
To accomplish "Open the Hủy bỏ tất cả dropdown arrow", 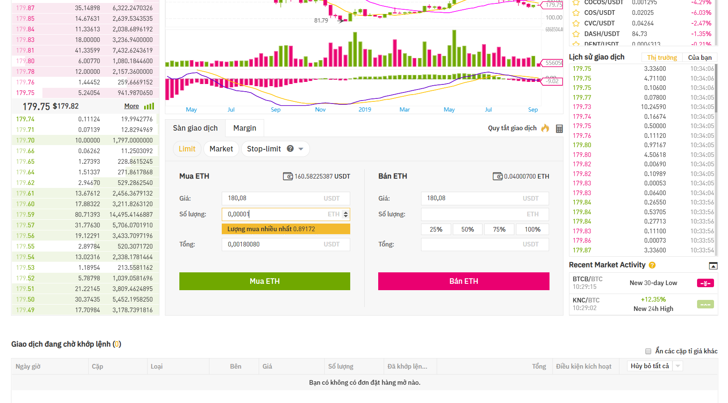I will [x=678, y=366].
